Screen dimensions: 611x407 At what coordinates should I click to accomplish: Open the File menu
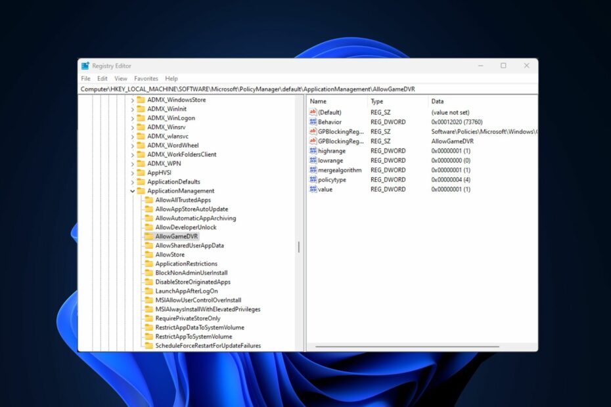pos(85,79)
